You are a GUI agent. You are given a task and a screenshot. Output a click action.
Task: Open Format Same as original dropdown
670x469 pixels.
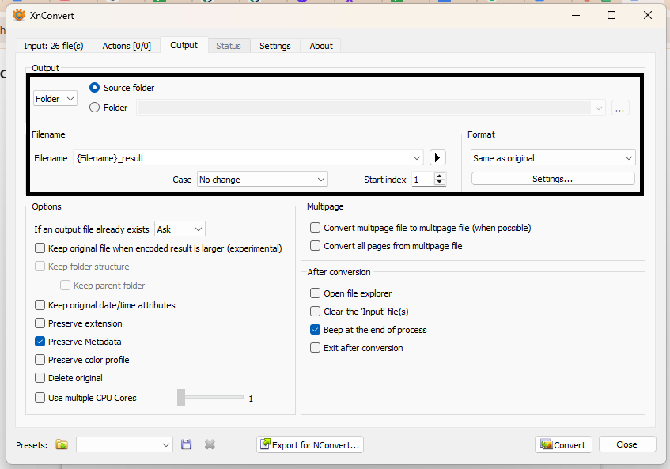553,158
